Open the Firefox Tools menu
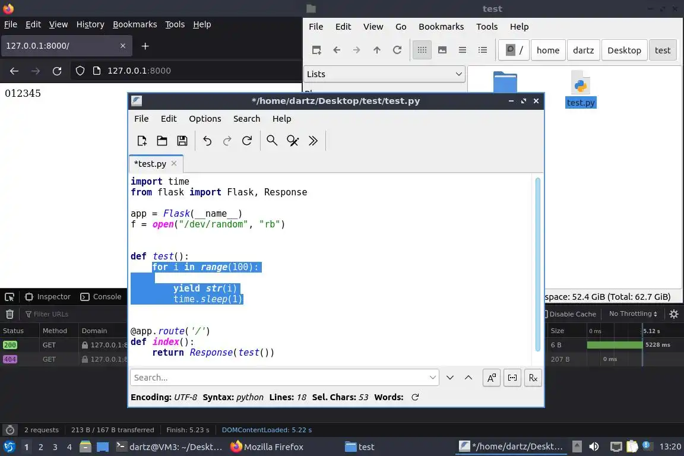 pyautogui.click(x=175, y=24)
